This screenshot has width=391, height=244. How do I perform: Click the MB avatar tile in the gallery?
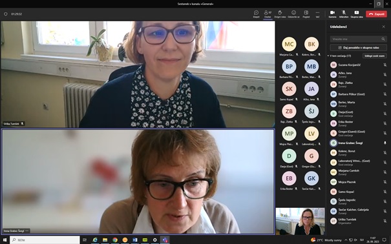(x=312, y=66)
